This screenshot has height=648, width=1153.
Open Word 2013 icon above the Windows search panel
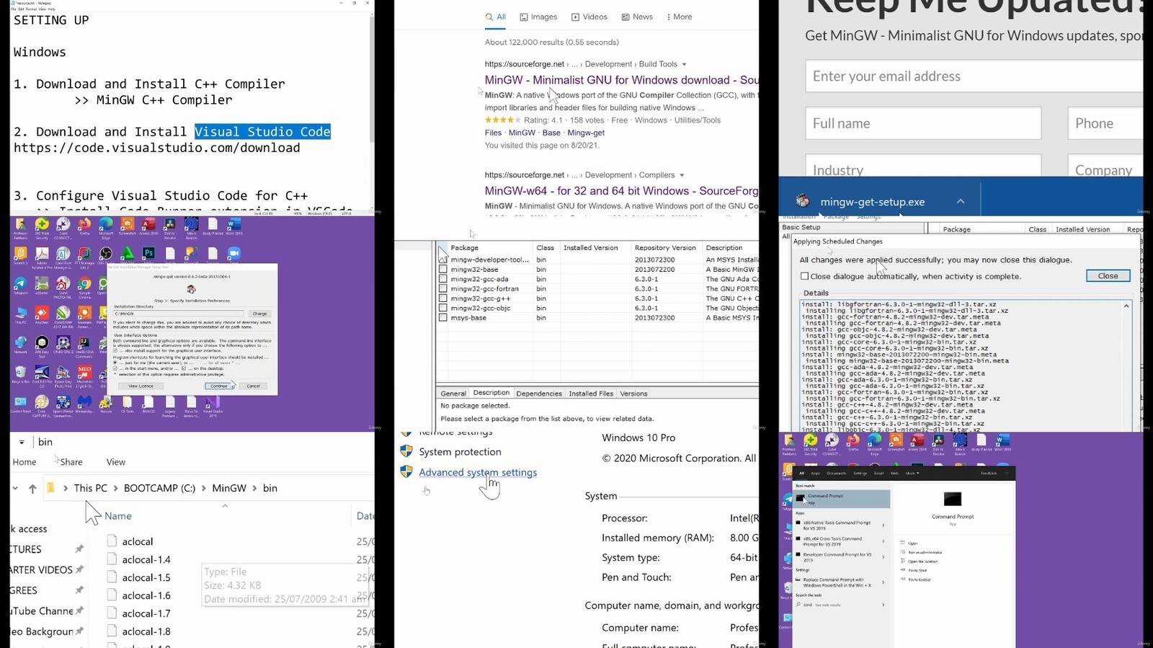[x=1002, y=440]
